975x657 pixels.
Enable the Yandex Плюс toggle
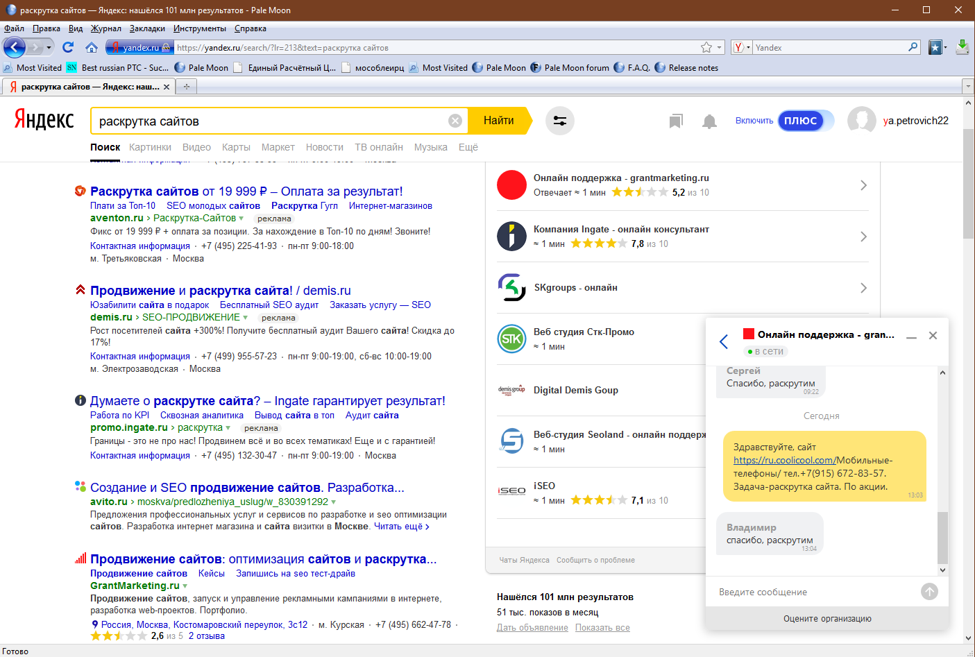coord(800,121)
